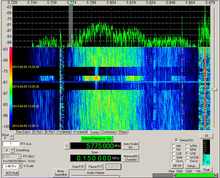Click the Demod Frequency - Ins button
The width and height of the screenshot is (220, 178).
[97, 138]
